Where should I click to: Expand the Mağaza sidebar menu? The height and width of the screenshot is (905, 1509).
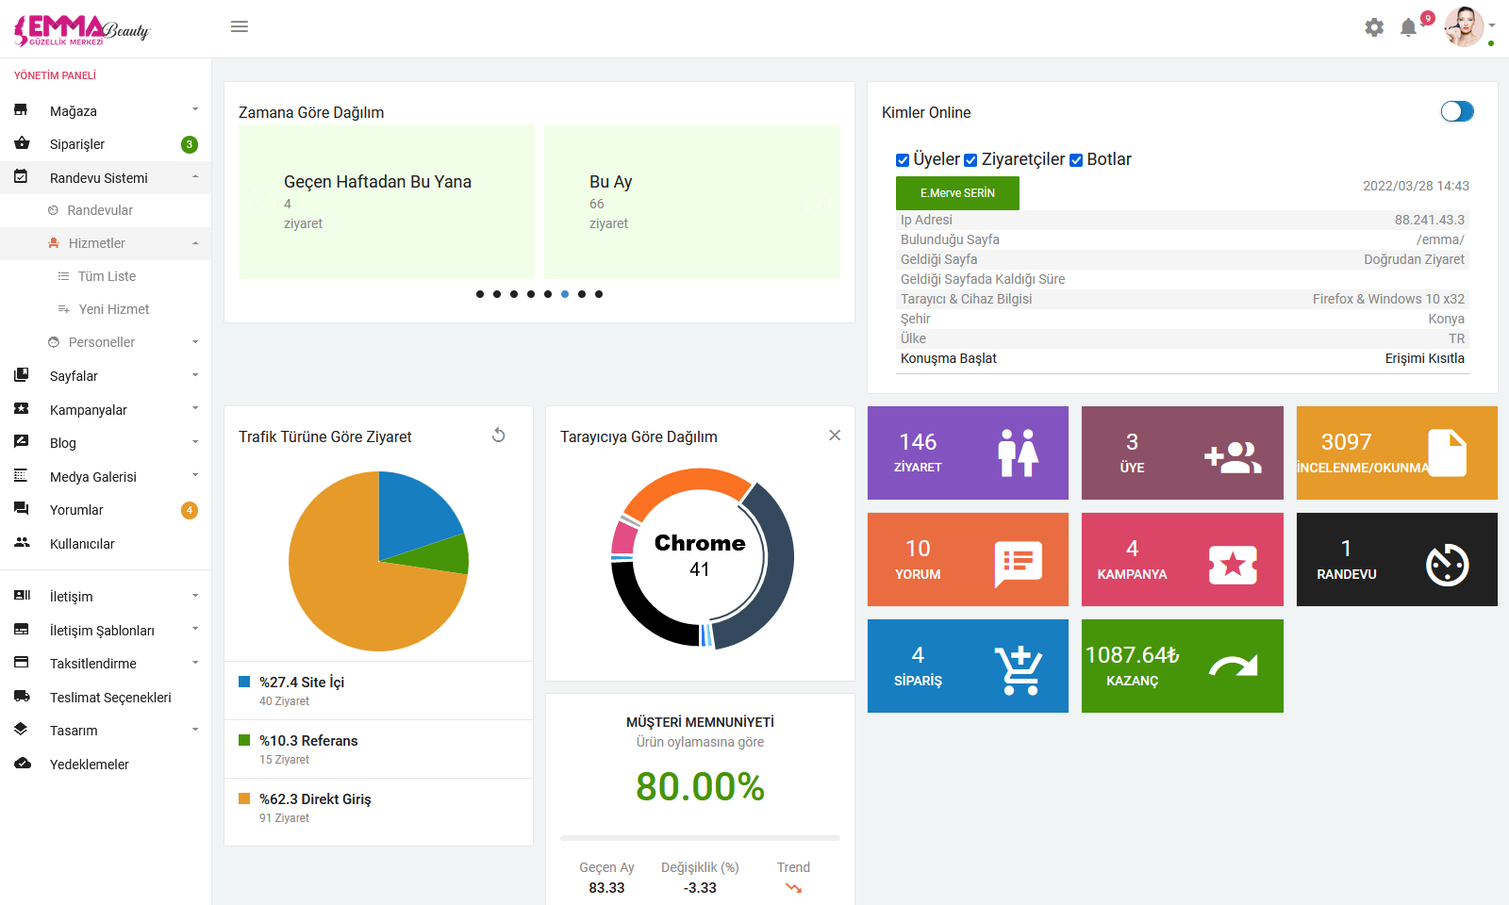click(x=106, y=111)
